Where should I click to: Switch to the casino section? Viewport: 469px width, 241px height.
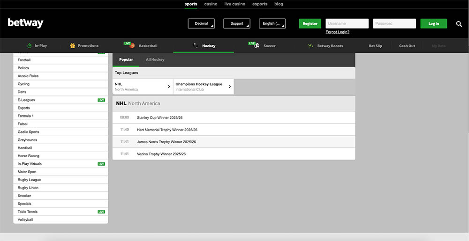(211, 4)
